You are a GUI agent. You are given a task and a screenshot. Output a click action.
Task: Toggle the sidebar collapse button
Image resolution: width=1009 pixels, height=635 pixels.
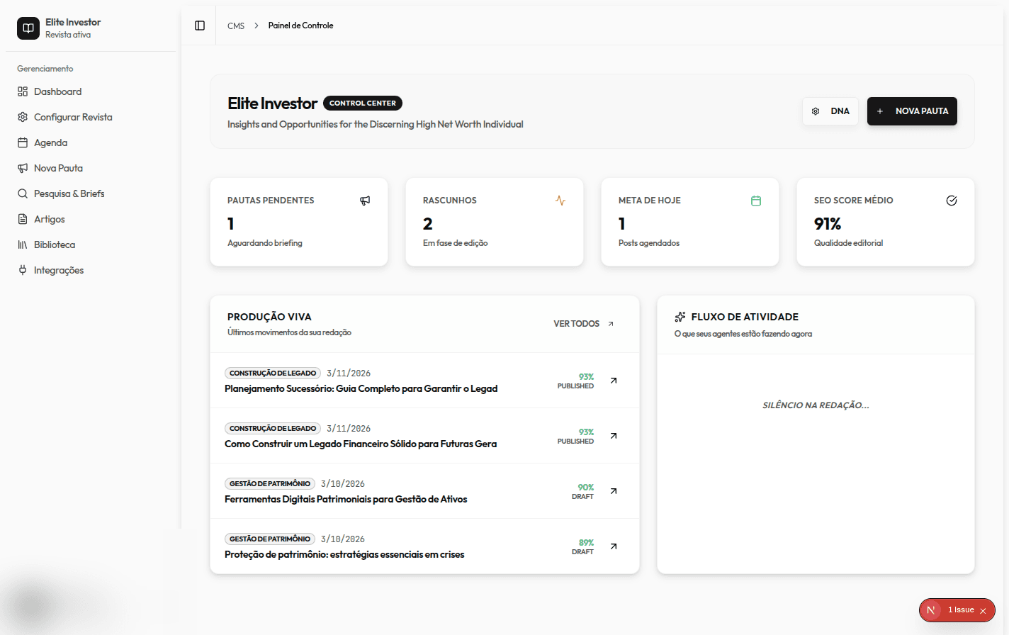pos(200,26)
